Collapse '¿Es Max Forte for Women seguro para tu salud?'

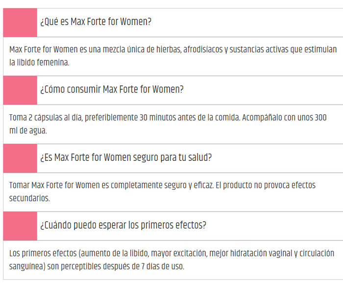[126, 158]
